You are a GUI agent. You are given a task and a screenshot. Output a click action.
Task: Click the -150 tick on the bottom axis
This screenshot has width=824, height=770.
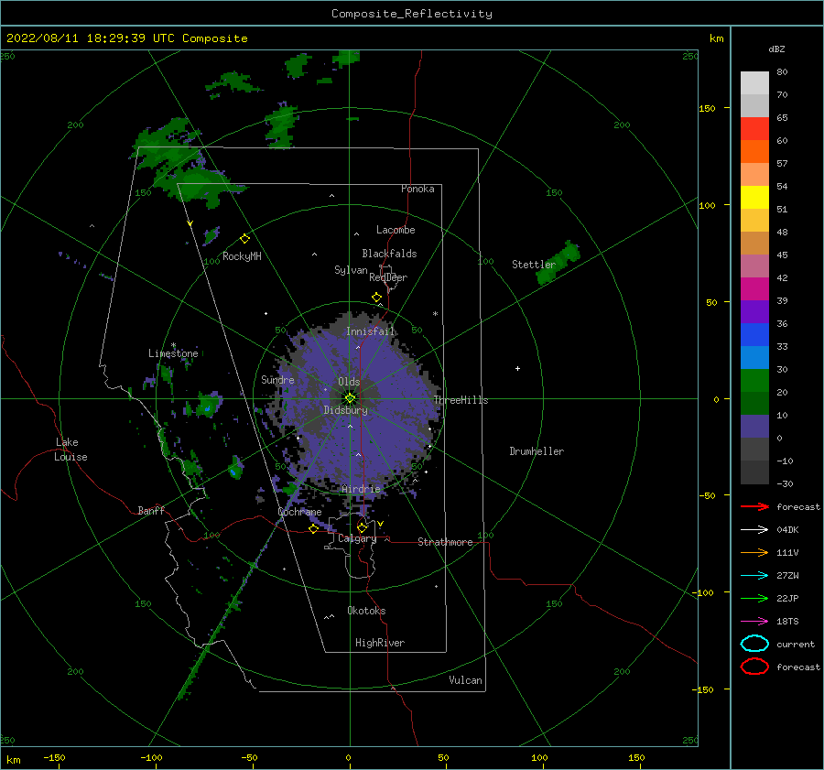pos(54,758)
